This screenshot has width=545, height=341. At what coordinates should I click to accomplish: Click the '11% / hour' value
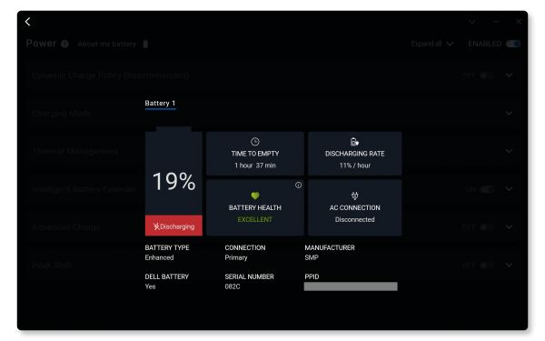[355, 165]
